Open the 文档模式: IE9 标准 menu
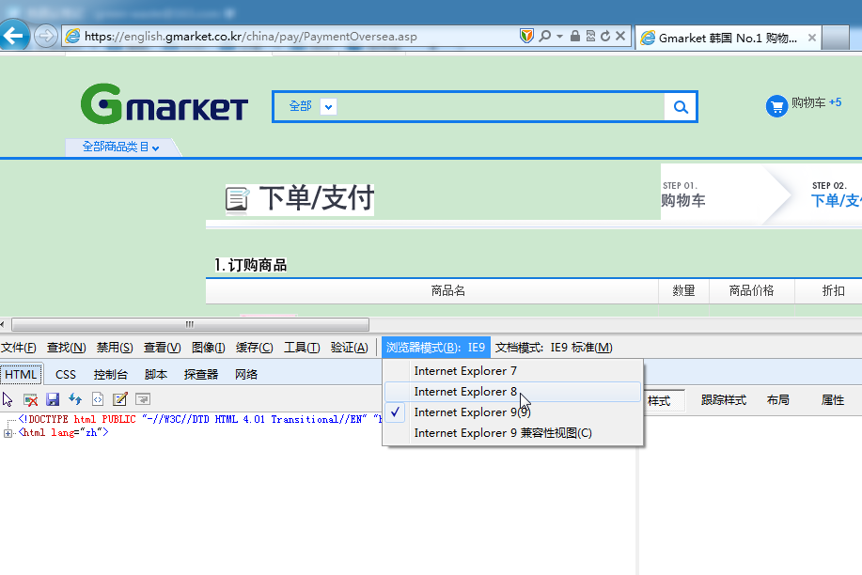The image size is (862, 575). (x=554, y=348)
